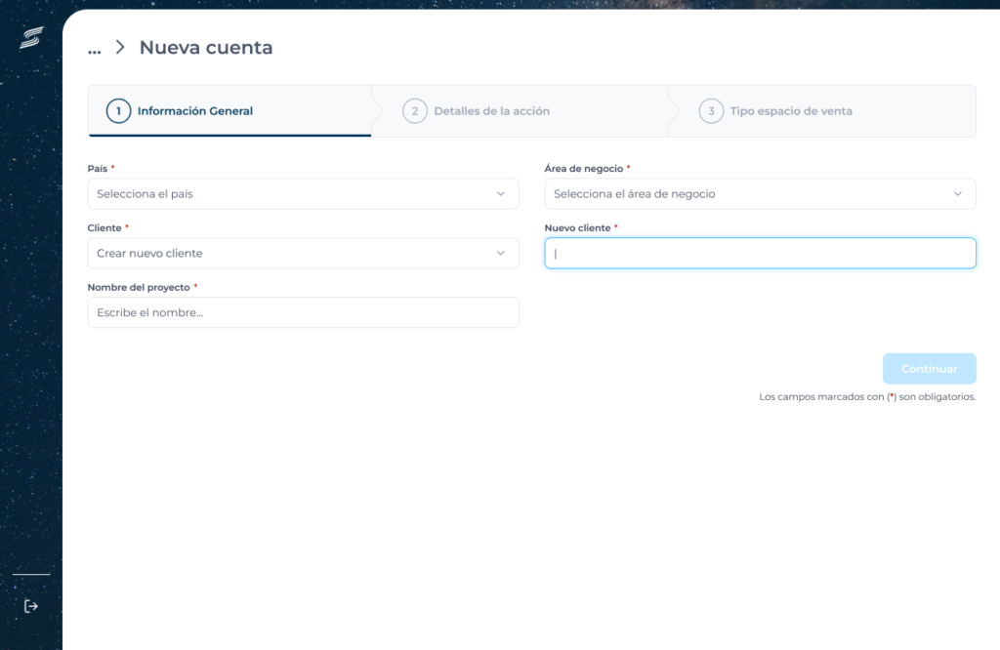Click the 'Nueva cuenta' page title

206,47
